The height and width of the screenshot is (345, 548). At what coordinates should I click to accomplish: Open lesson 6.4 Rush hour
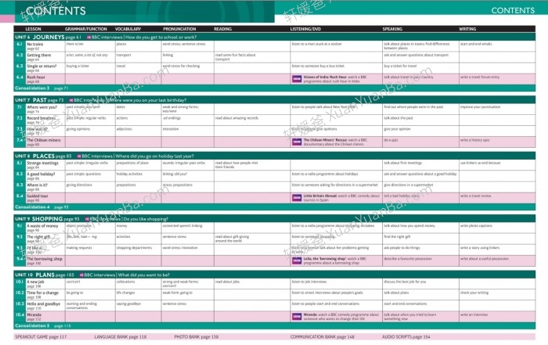coord(36,78)
